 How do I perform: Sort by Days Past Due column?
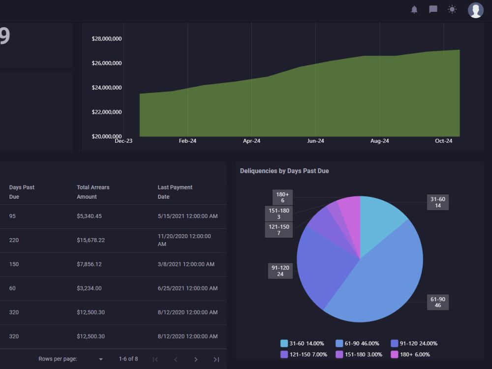coord(22,192)
